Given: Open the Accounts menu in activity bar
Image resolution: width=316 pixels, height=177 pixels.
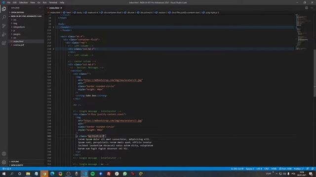Looking at the screenshot, I should point(4,154).
